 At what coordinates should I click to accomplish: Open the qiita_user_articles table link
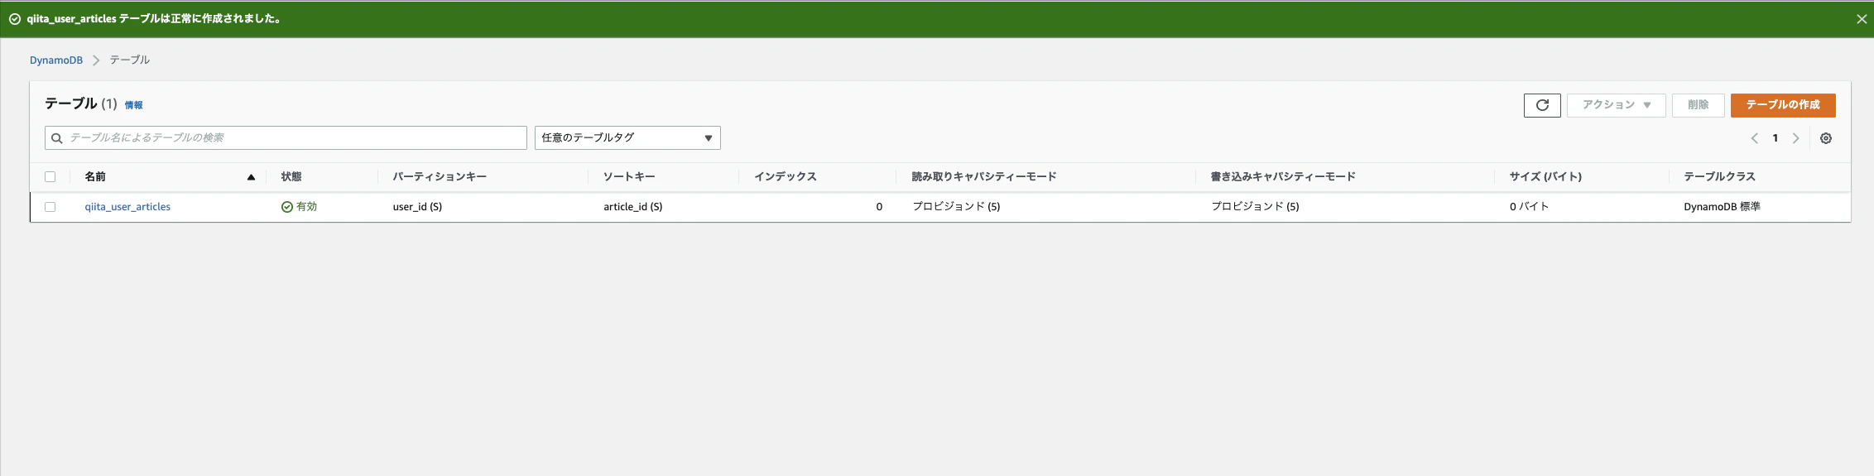[127, 207]
